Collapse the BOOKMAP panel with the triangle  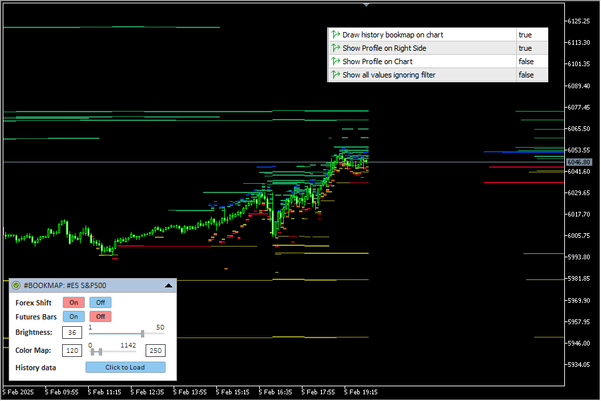pos(168,285)
